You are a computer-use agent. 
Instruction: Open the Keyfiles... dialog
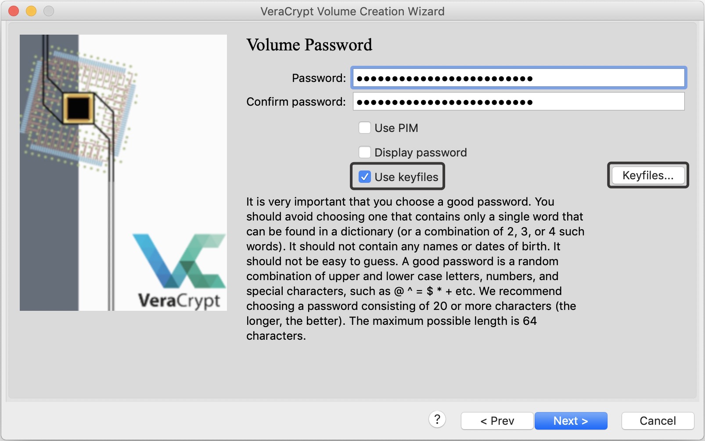[x=647, y=175]
